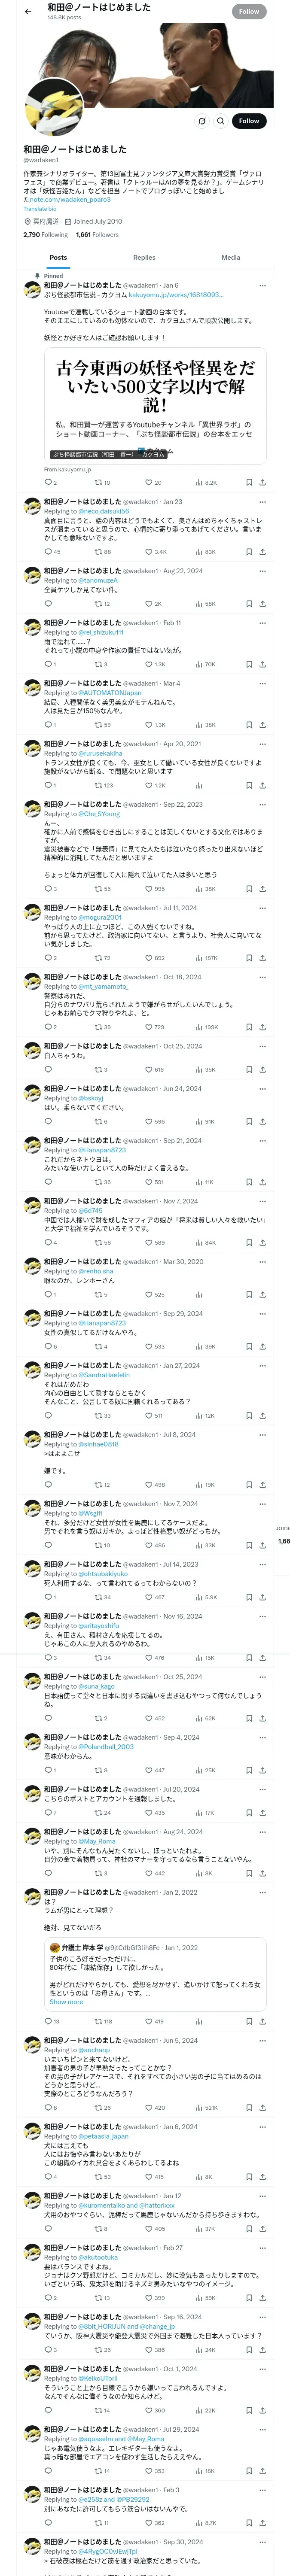Open the profile search magnifier icon
This screenshot has width=290, height=2576.
pos(220,121)
